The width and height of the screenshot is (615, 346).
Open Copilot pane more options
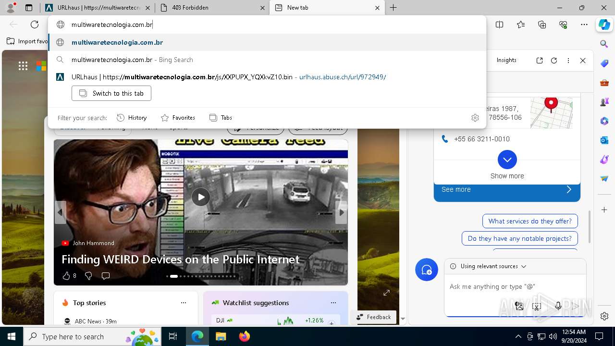(568, 61)
